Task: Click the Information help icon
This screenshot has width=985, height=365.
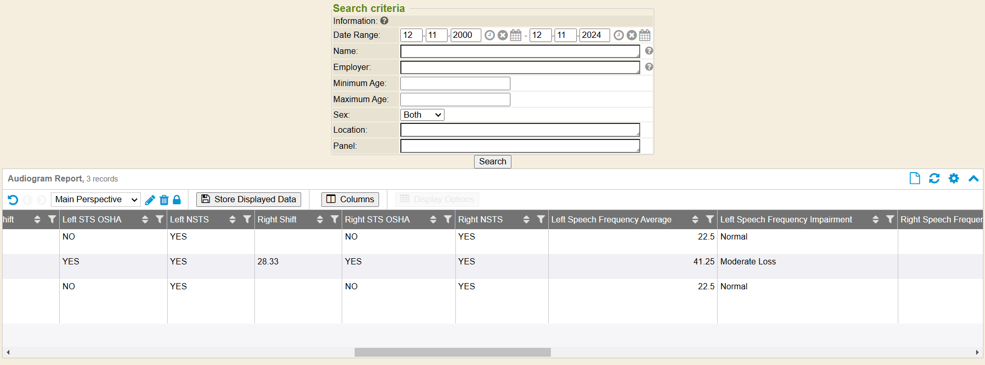Action: coord(384,21)
